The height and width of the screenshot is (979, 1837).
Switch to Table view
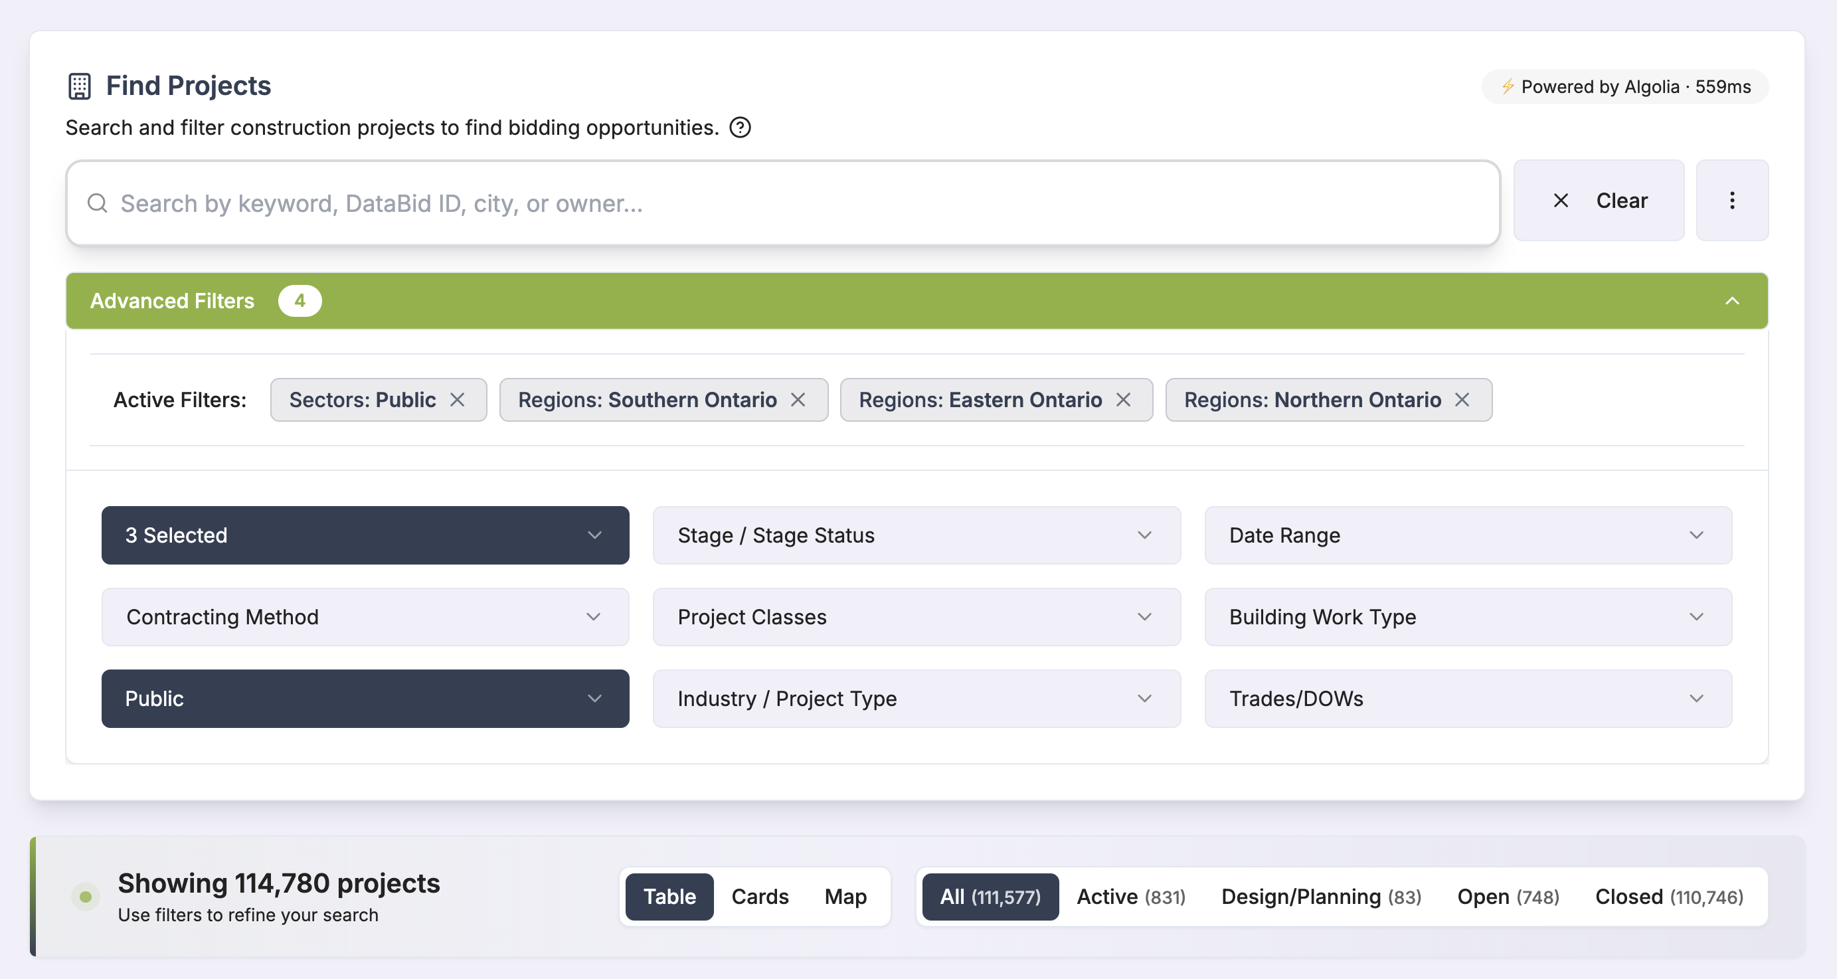tap(669, 897)
